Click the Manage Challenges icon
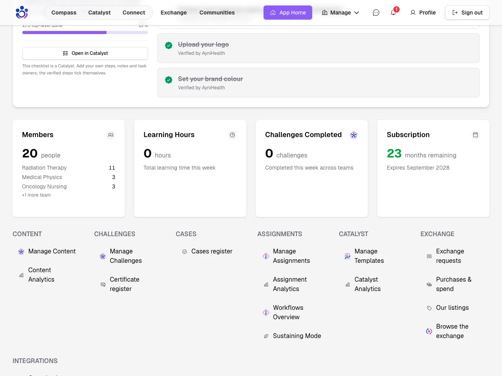Viewport: 502px width, 376px height. [x=103, y=256]
